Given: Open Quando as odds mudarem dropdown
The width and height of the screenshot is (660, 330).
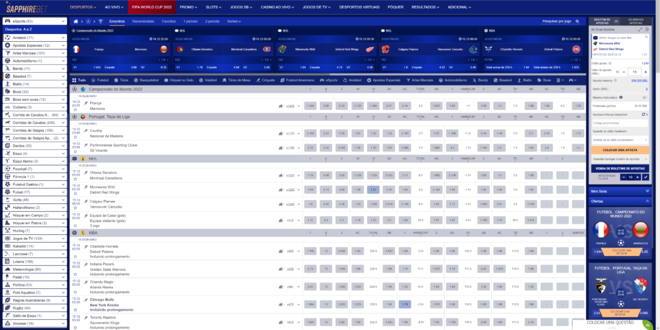Looking at the screenshot, I should pyautogui.click(x=620, y=140).
